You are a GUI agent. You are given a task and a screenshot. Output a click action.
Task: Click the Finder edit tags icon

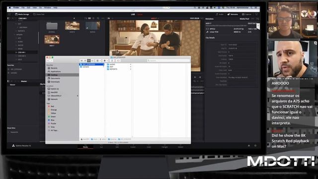tap(118, 61)
